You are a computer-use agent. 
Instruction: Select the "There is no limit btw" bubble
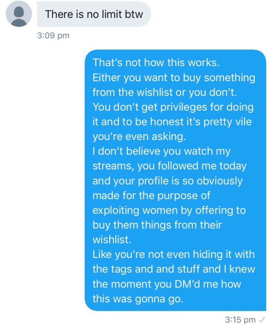pyautogui.click(x=93, y=15)
